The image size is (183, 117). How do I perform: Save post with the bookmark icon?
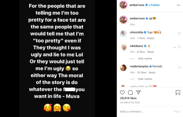point(178,92)
